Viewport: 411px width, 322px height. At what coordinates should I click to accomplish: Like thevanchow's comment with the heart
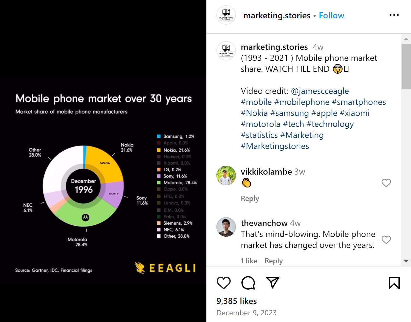[386, 239]
